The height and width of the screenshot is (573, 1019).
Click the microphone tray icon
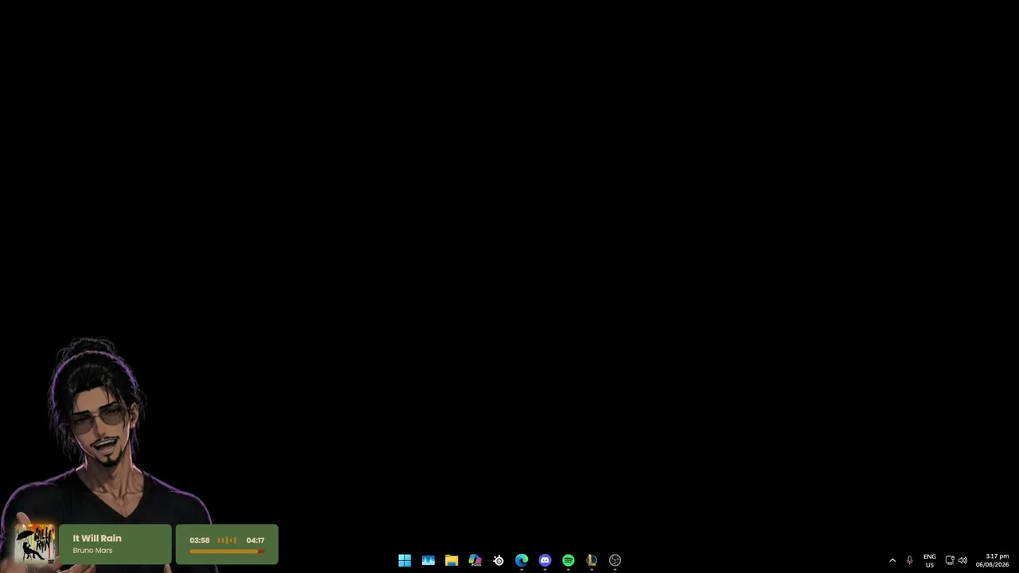coord(909,560)
